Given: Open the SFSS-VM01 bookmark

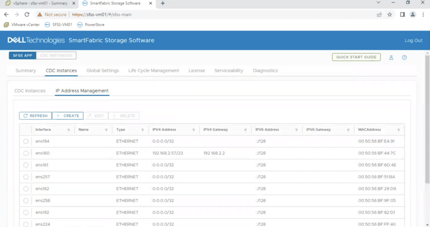Looking at the screenshot, I should (x=58, y=25).
